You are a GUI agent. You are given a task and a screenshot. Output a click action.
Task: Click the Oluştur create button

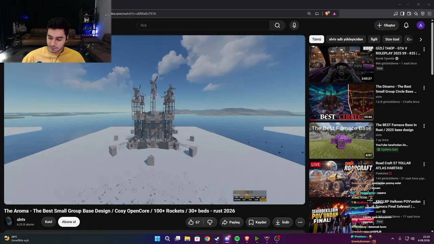point(387,25)
